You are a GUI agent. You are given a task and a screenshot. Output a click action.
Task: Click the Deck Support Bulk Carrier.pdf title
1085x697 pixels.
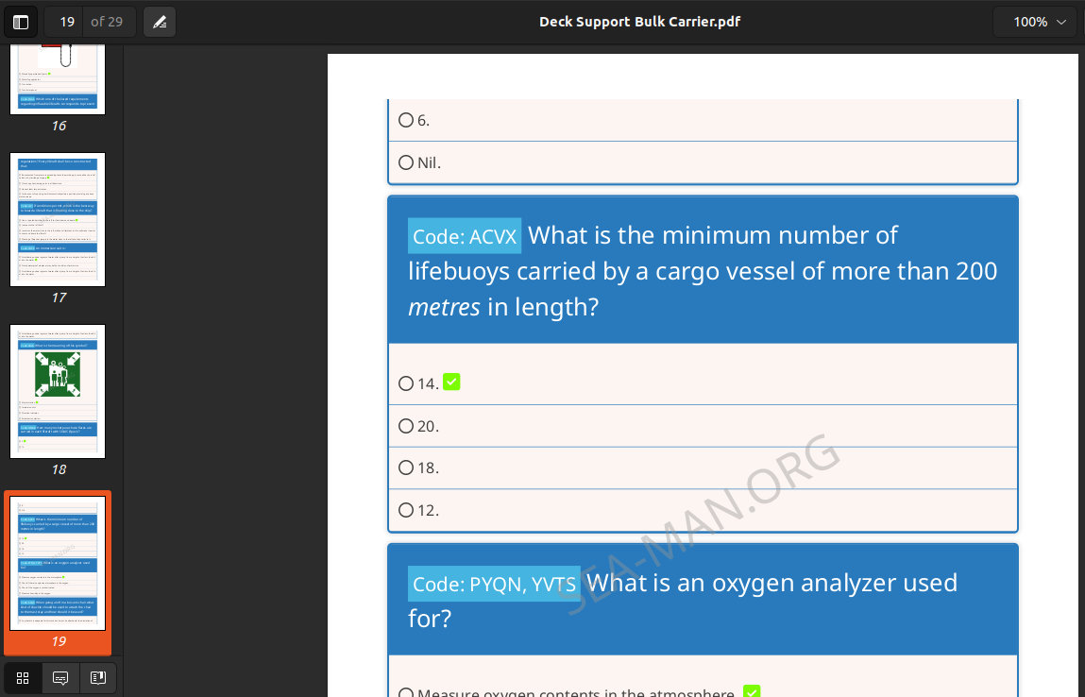[x=640, y=22]
